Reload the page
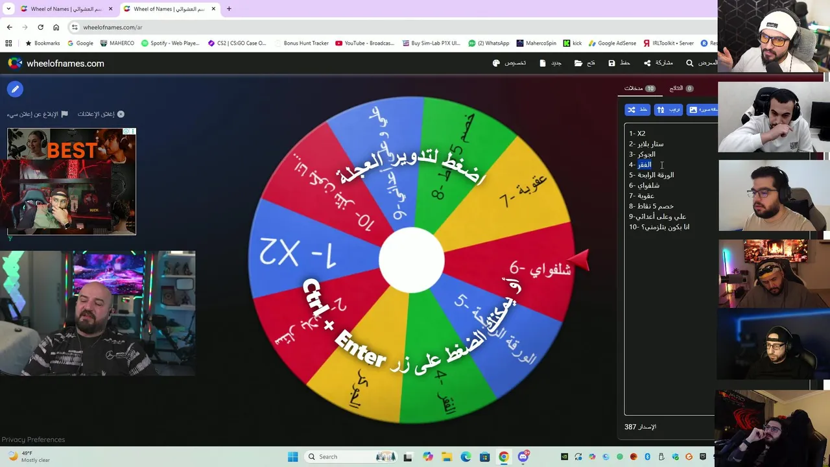 coord(40,27)
